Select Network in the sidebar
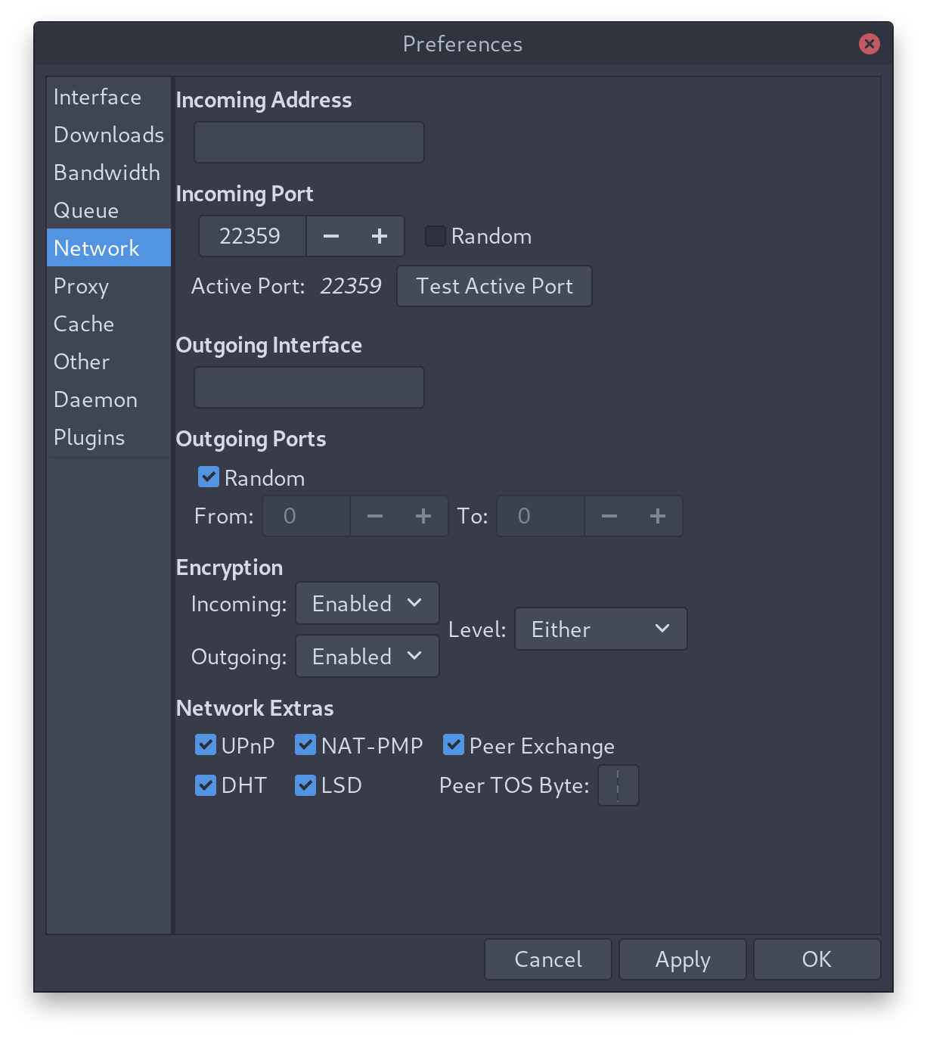This screenshot has width=927, height=1038. (109, 247)
